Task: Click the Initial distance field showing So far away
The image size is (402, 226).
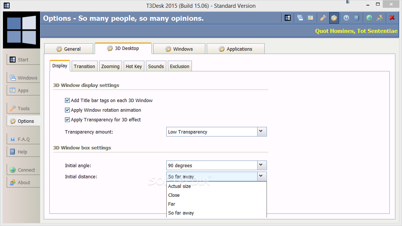Action: 212,176
